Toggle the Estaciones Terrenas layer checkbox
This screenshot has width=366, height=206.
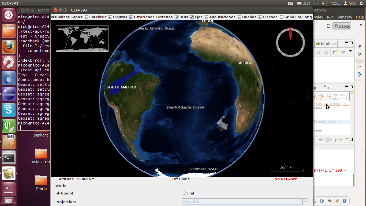131,17
